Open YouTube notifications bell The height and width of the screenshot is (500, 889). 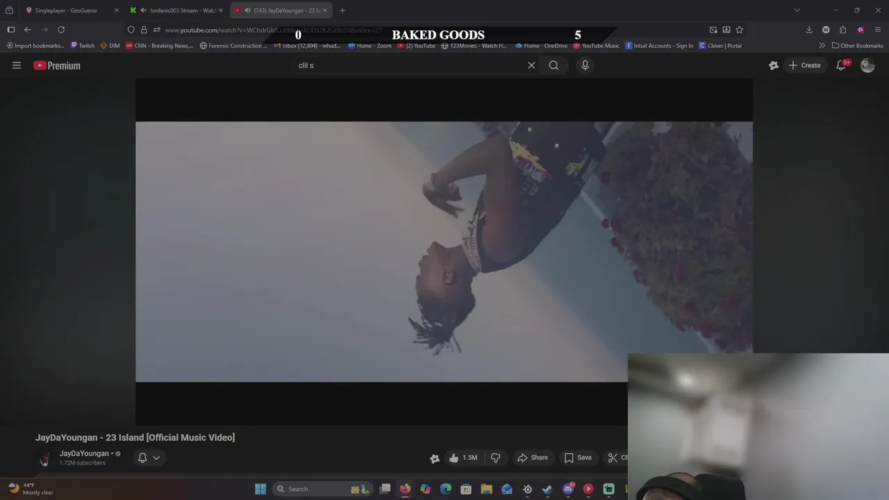point(841,65)
